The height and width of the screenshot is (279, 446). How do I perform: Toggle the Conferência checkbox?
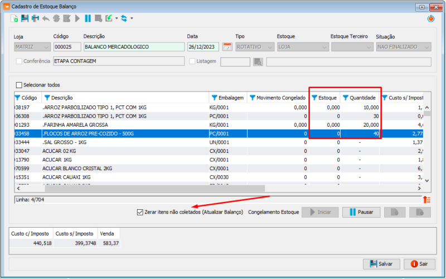pos(19,61)
